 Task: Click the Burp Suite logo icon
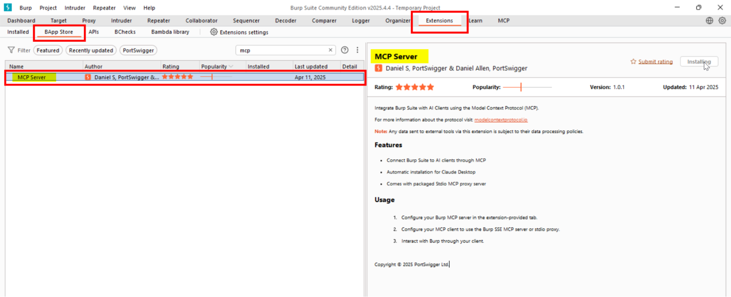pyautogui.click(x=8, y=7)
